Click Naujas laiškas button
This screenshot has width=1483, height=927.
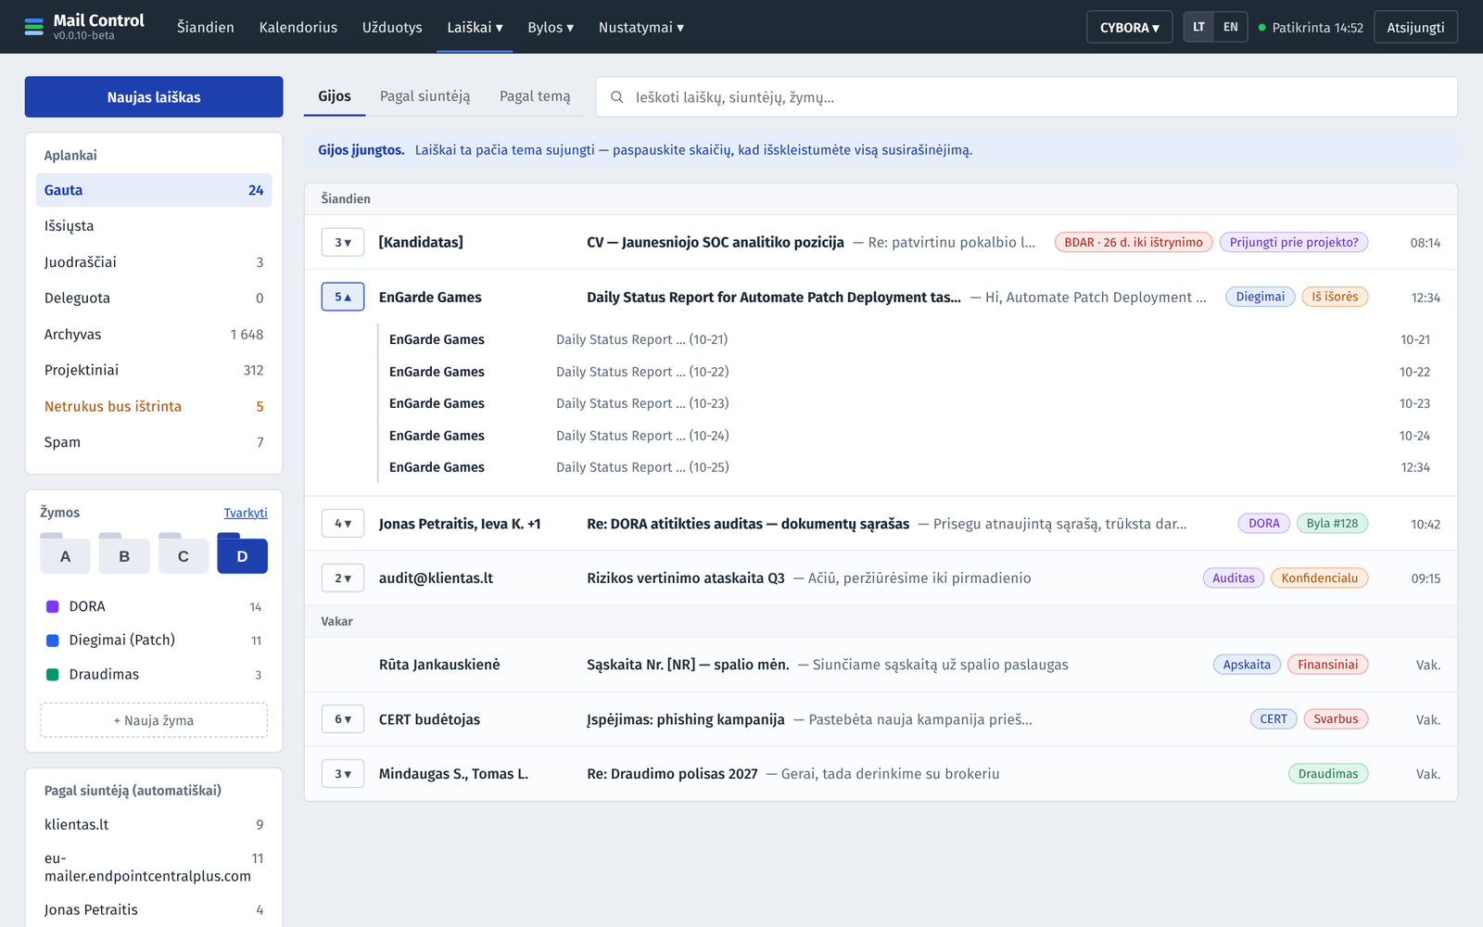(x=154, y=97)
